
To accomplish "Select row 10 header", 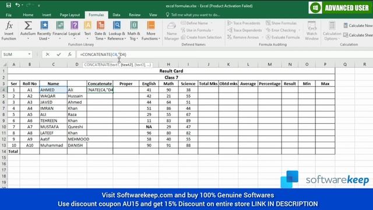I will click(x=4, y=127).
